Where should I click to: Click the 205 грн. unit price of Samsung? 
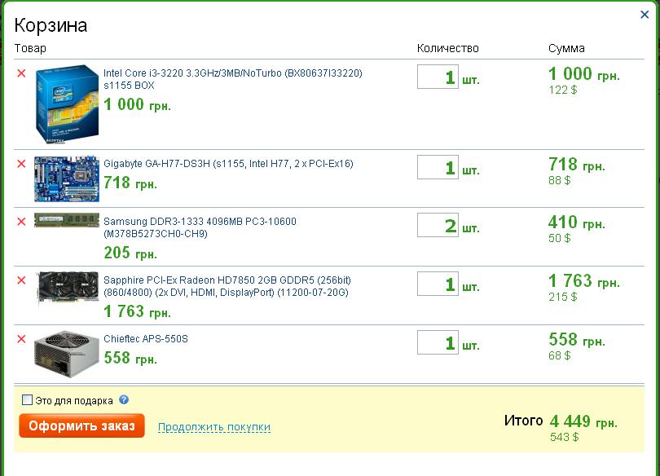tap(130, 253)
